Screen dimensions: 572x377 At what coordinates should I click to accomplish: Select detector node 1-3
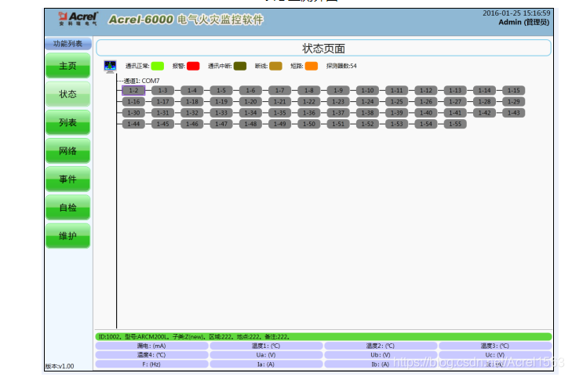click(x=162, y=90)
